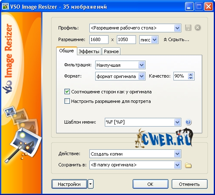Click the Настройки button
Screen dimensions: 215x195
[x=69, y=184]
